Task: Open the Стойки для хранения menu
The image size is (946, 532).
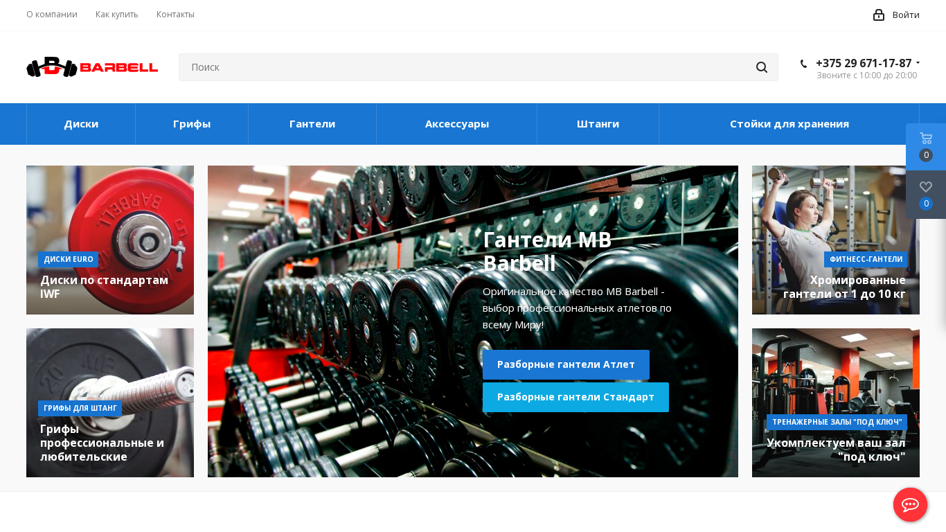Action: click(x=789, y=124)
